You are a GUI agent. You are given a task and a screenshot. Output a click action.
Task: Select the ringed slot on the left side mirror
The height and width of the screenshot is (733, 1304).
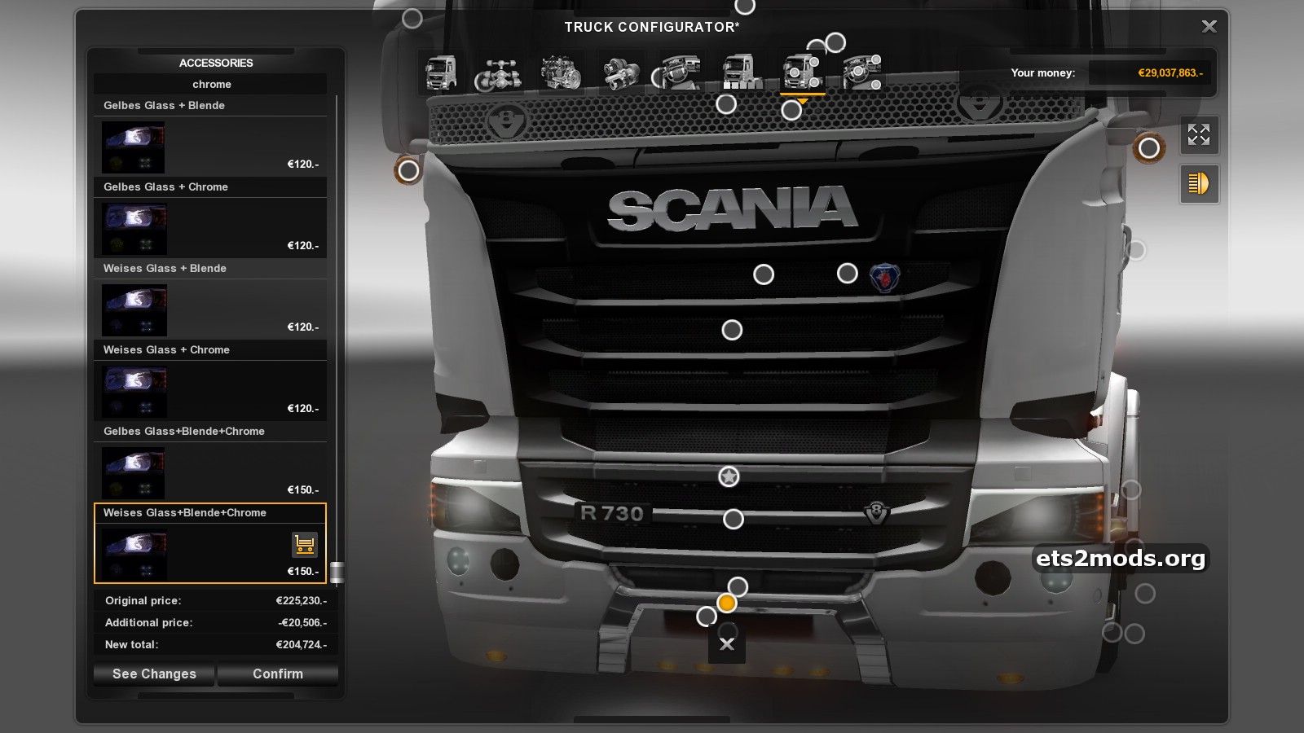(408, 171)
